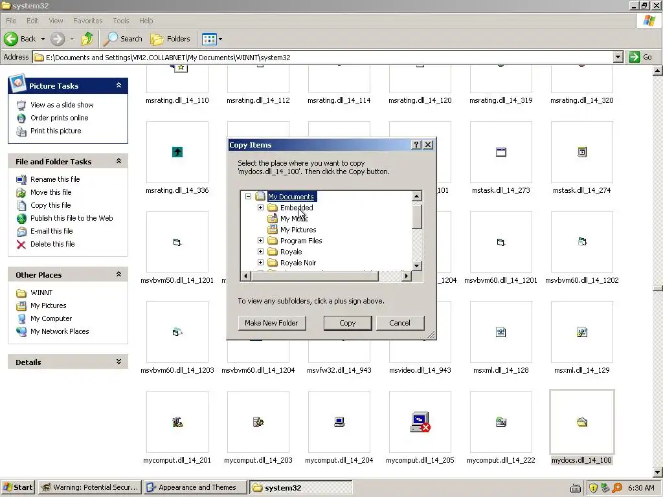The width and height of the screenshot is (663, 497).
Task: Expand the Program Files folder node
Action: (x=260, y=241)
